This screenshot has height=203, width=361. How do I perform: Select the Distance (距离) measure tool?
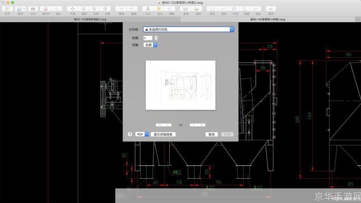point(185,9)
